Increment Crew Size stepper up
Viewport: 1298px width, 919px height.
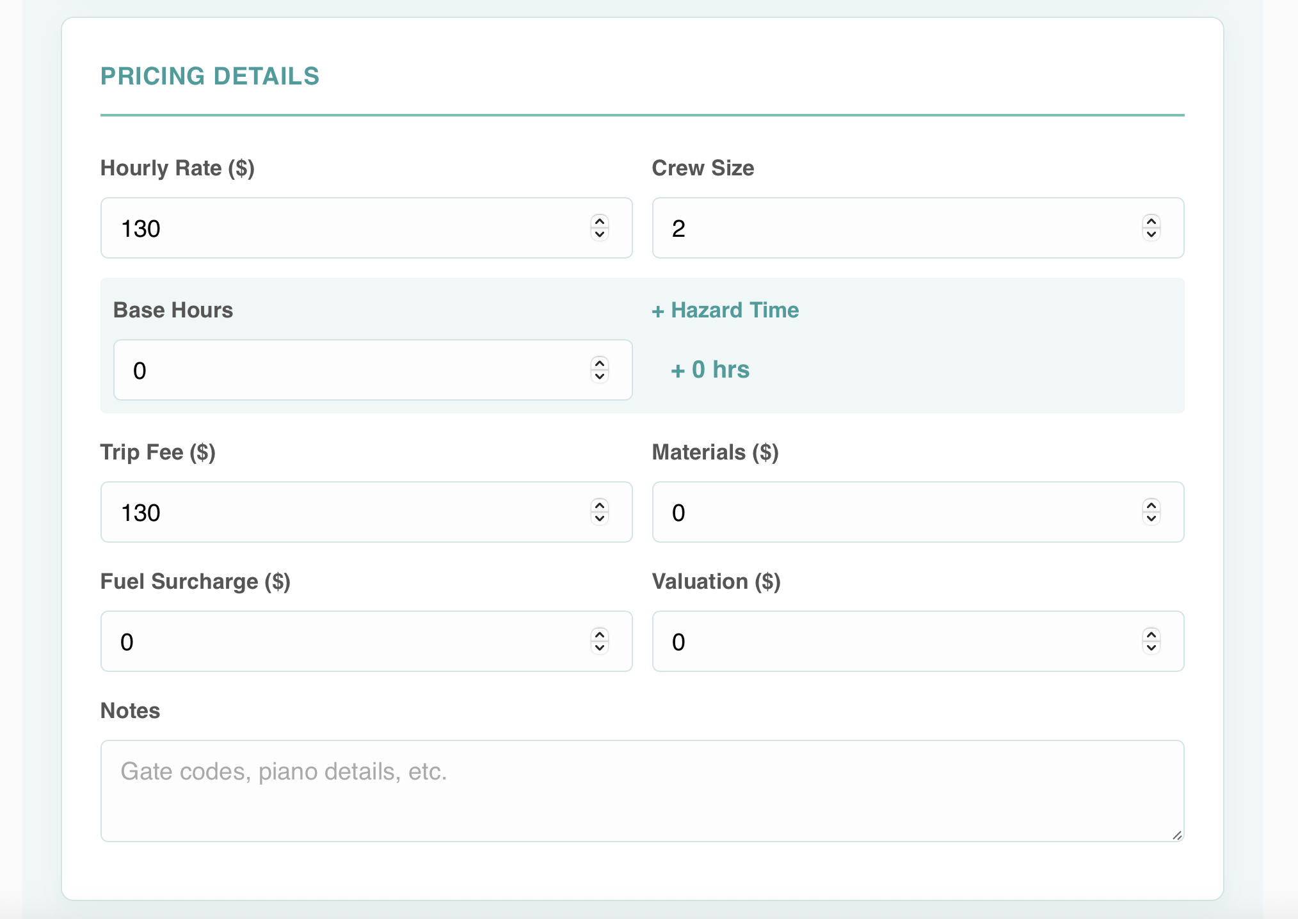point(1151,221)
